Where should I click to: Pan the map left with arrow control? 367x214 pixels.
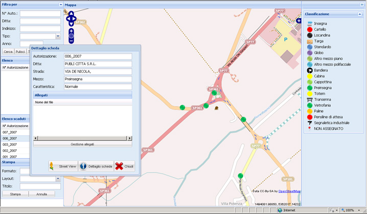click(x=68, y=18)
